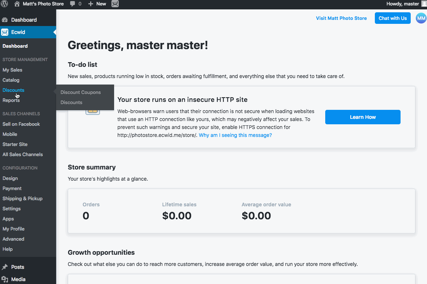
Task: Click Matt's Photo Store site name
Action: 43,4
